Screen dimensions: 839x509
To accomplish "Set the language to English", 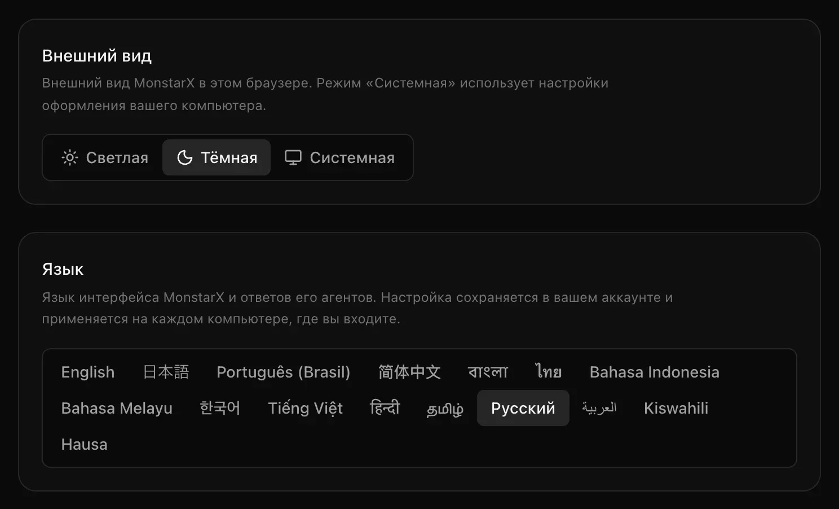I will click(88, 372).
